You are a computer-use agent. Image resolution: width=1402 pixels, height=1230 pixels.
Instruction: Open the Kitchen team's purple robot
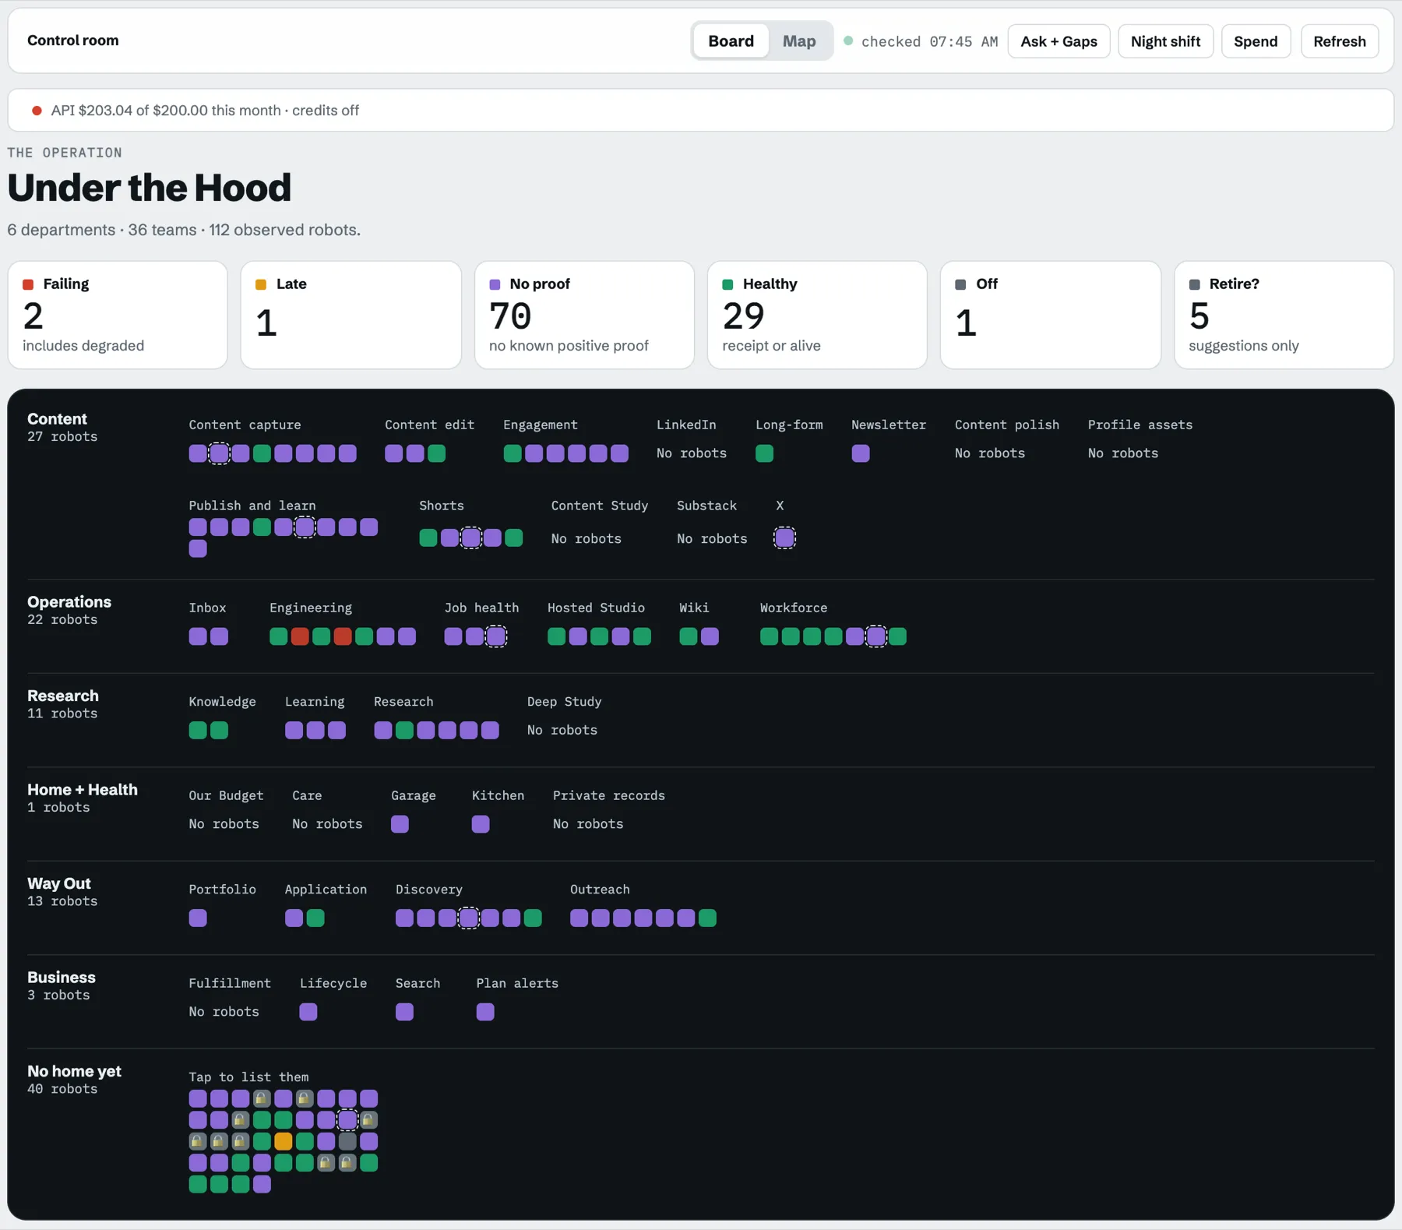pyautogui.click(x=481, y=824)
